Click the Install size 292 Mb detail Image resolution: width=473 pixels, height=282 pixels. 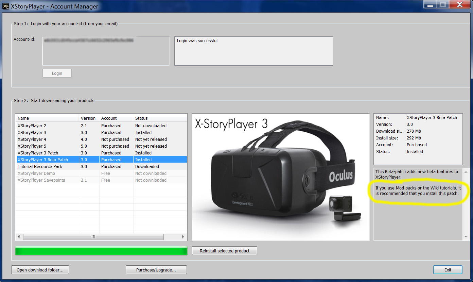pos(399,138)
